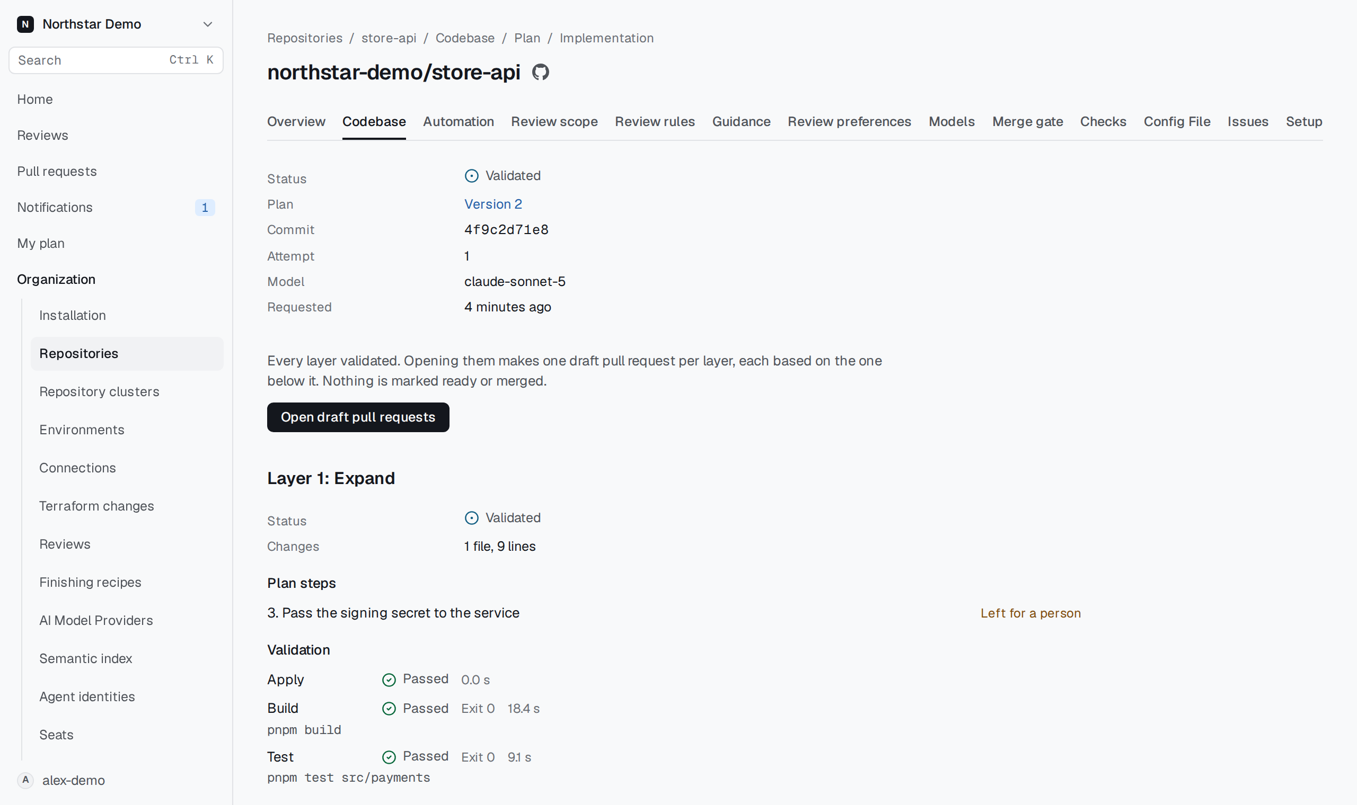This screenshot has width=1357, height=805.
Task: Switch to the Automation tab
Action: (459, 121)
